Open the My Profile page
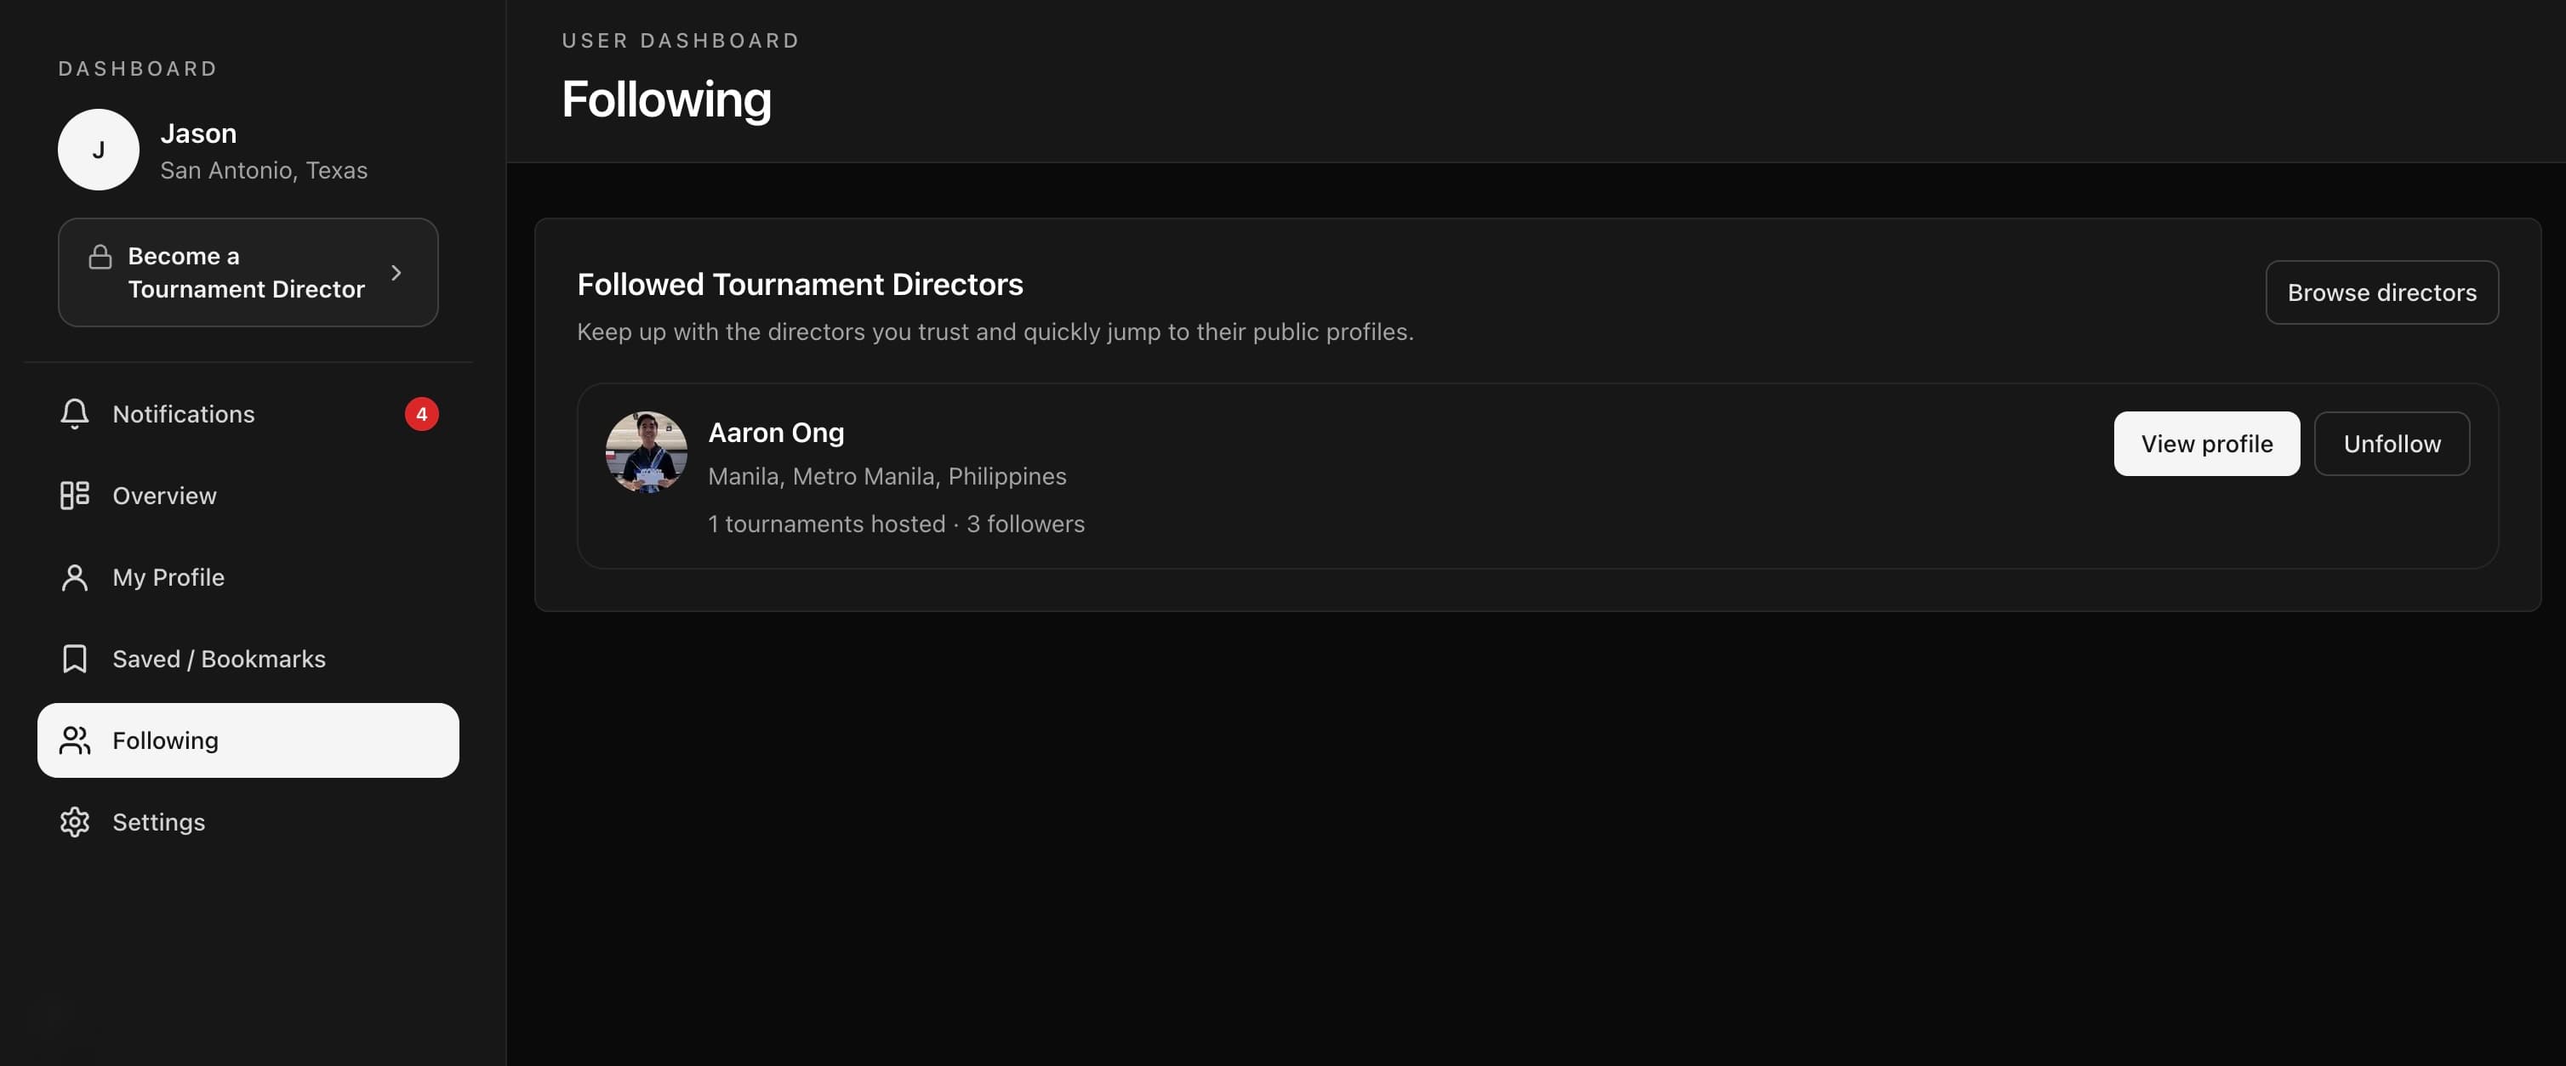2566x1066 pixels. pyautogui.click(x=248, y=577)
